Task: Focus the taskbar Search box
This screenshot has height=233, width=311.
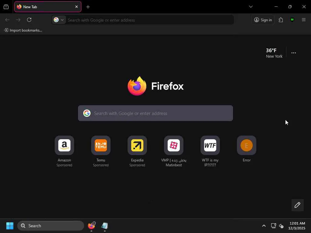Action: tap(51, 226)
